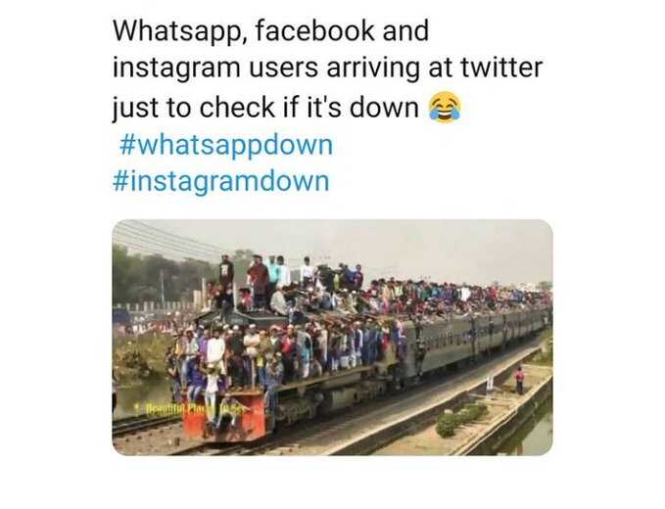Click "instagram" in the tweet's second line
This screenshot has height=509, width=665.
(x=176, y=69)
